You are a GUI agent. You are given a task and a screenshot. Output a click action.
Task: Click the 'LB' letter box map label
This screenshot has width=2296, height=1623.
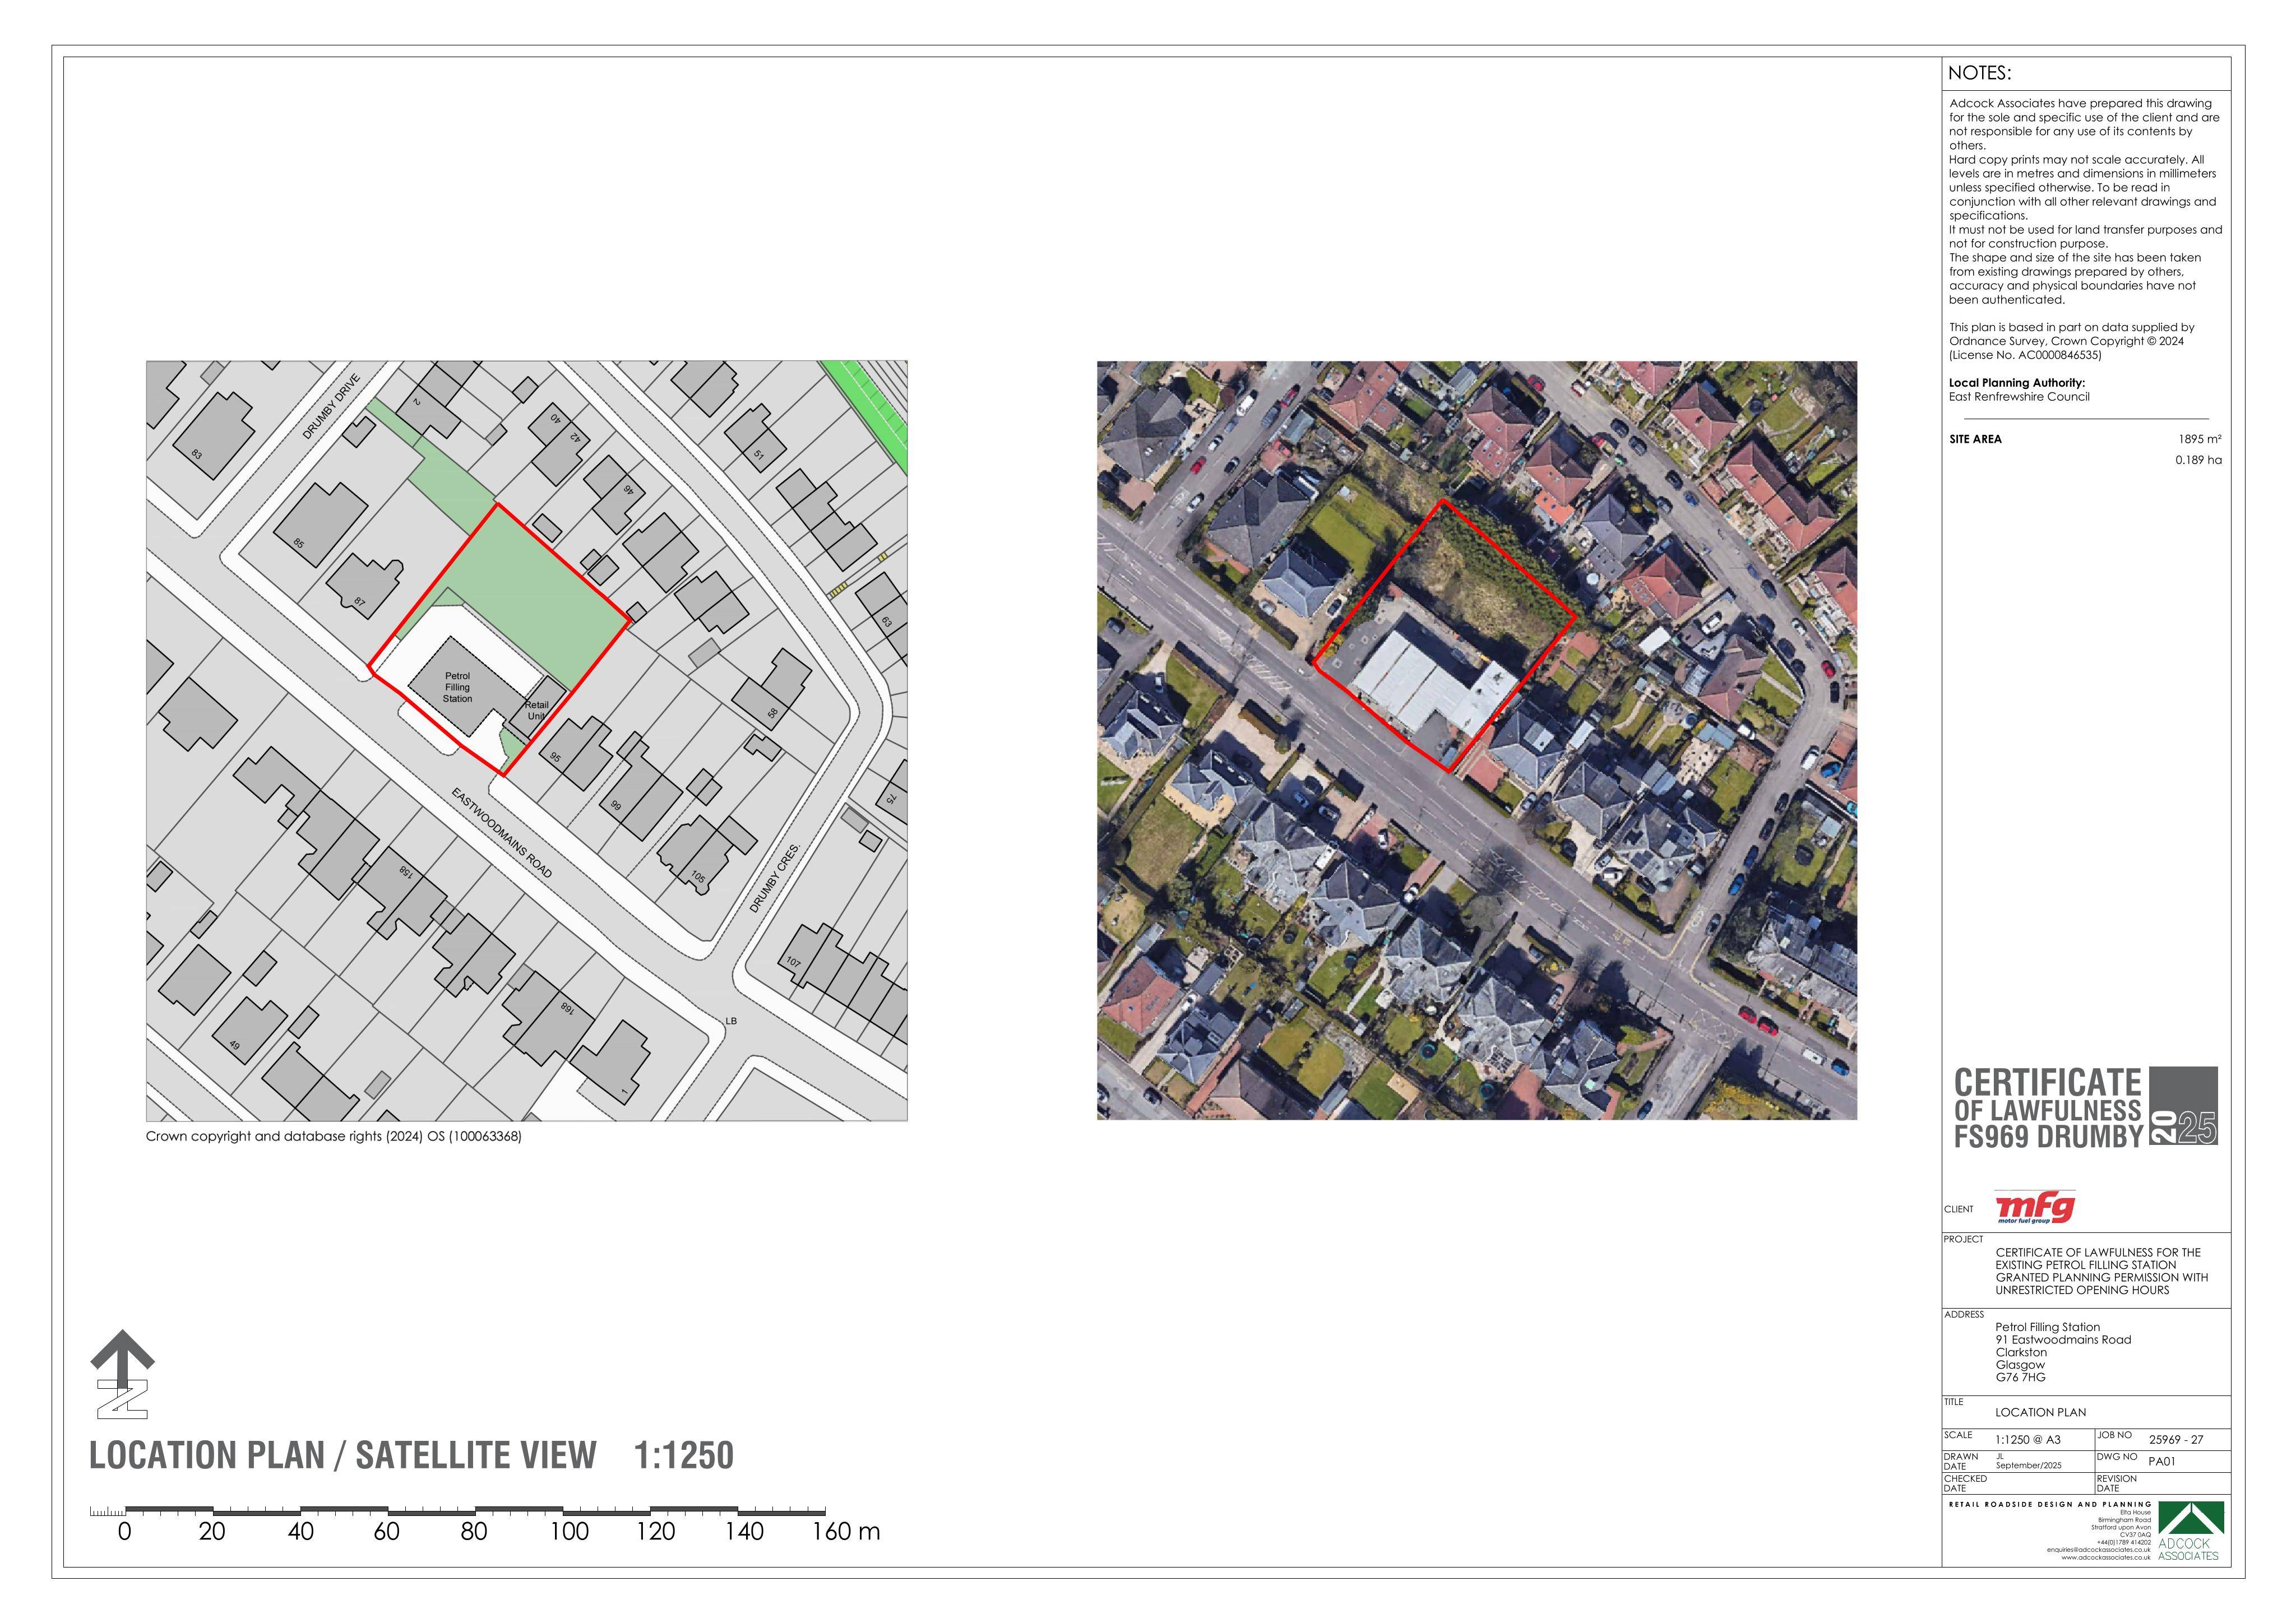[731, 1021]
